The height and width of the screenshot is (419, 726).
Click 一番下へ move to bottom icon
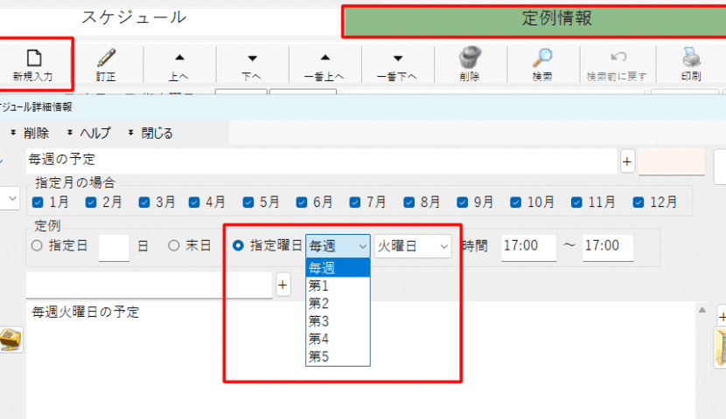pos(397,58)
